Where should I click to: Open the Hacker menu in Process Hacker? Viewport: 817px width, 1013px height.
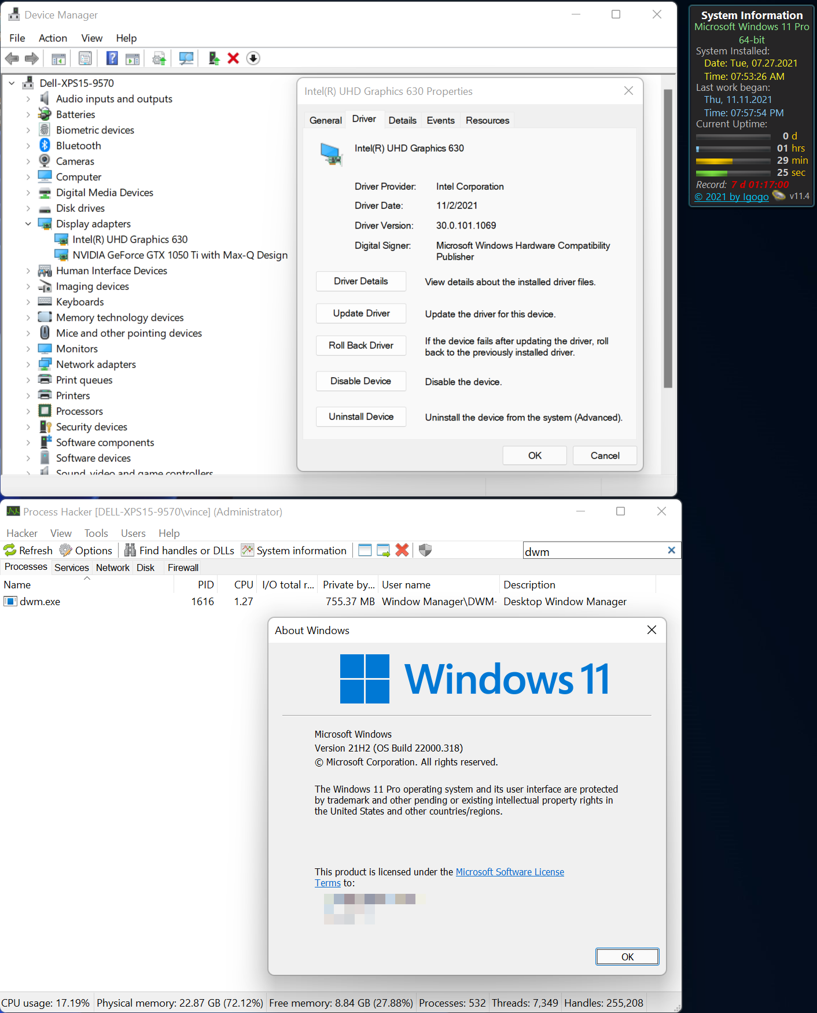(22, 533)
